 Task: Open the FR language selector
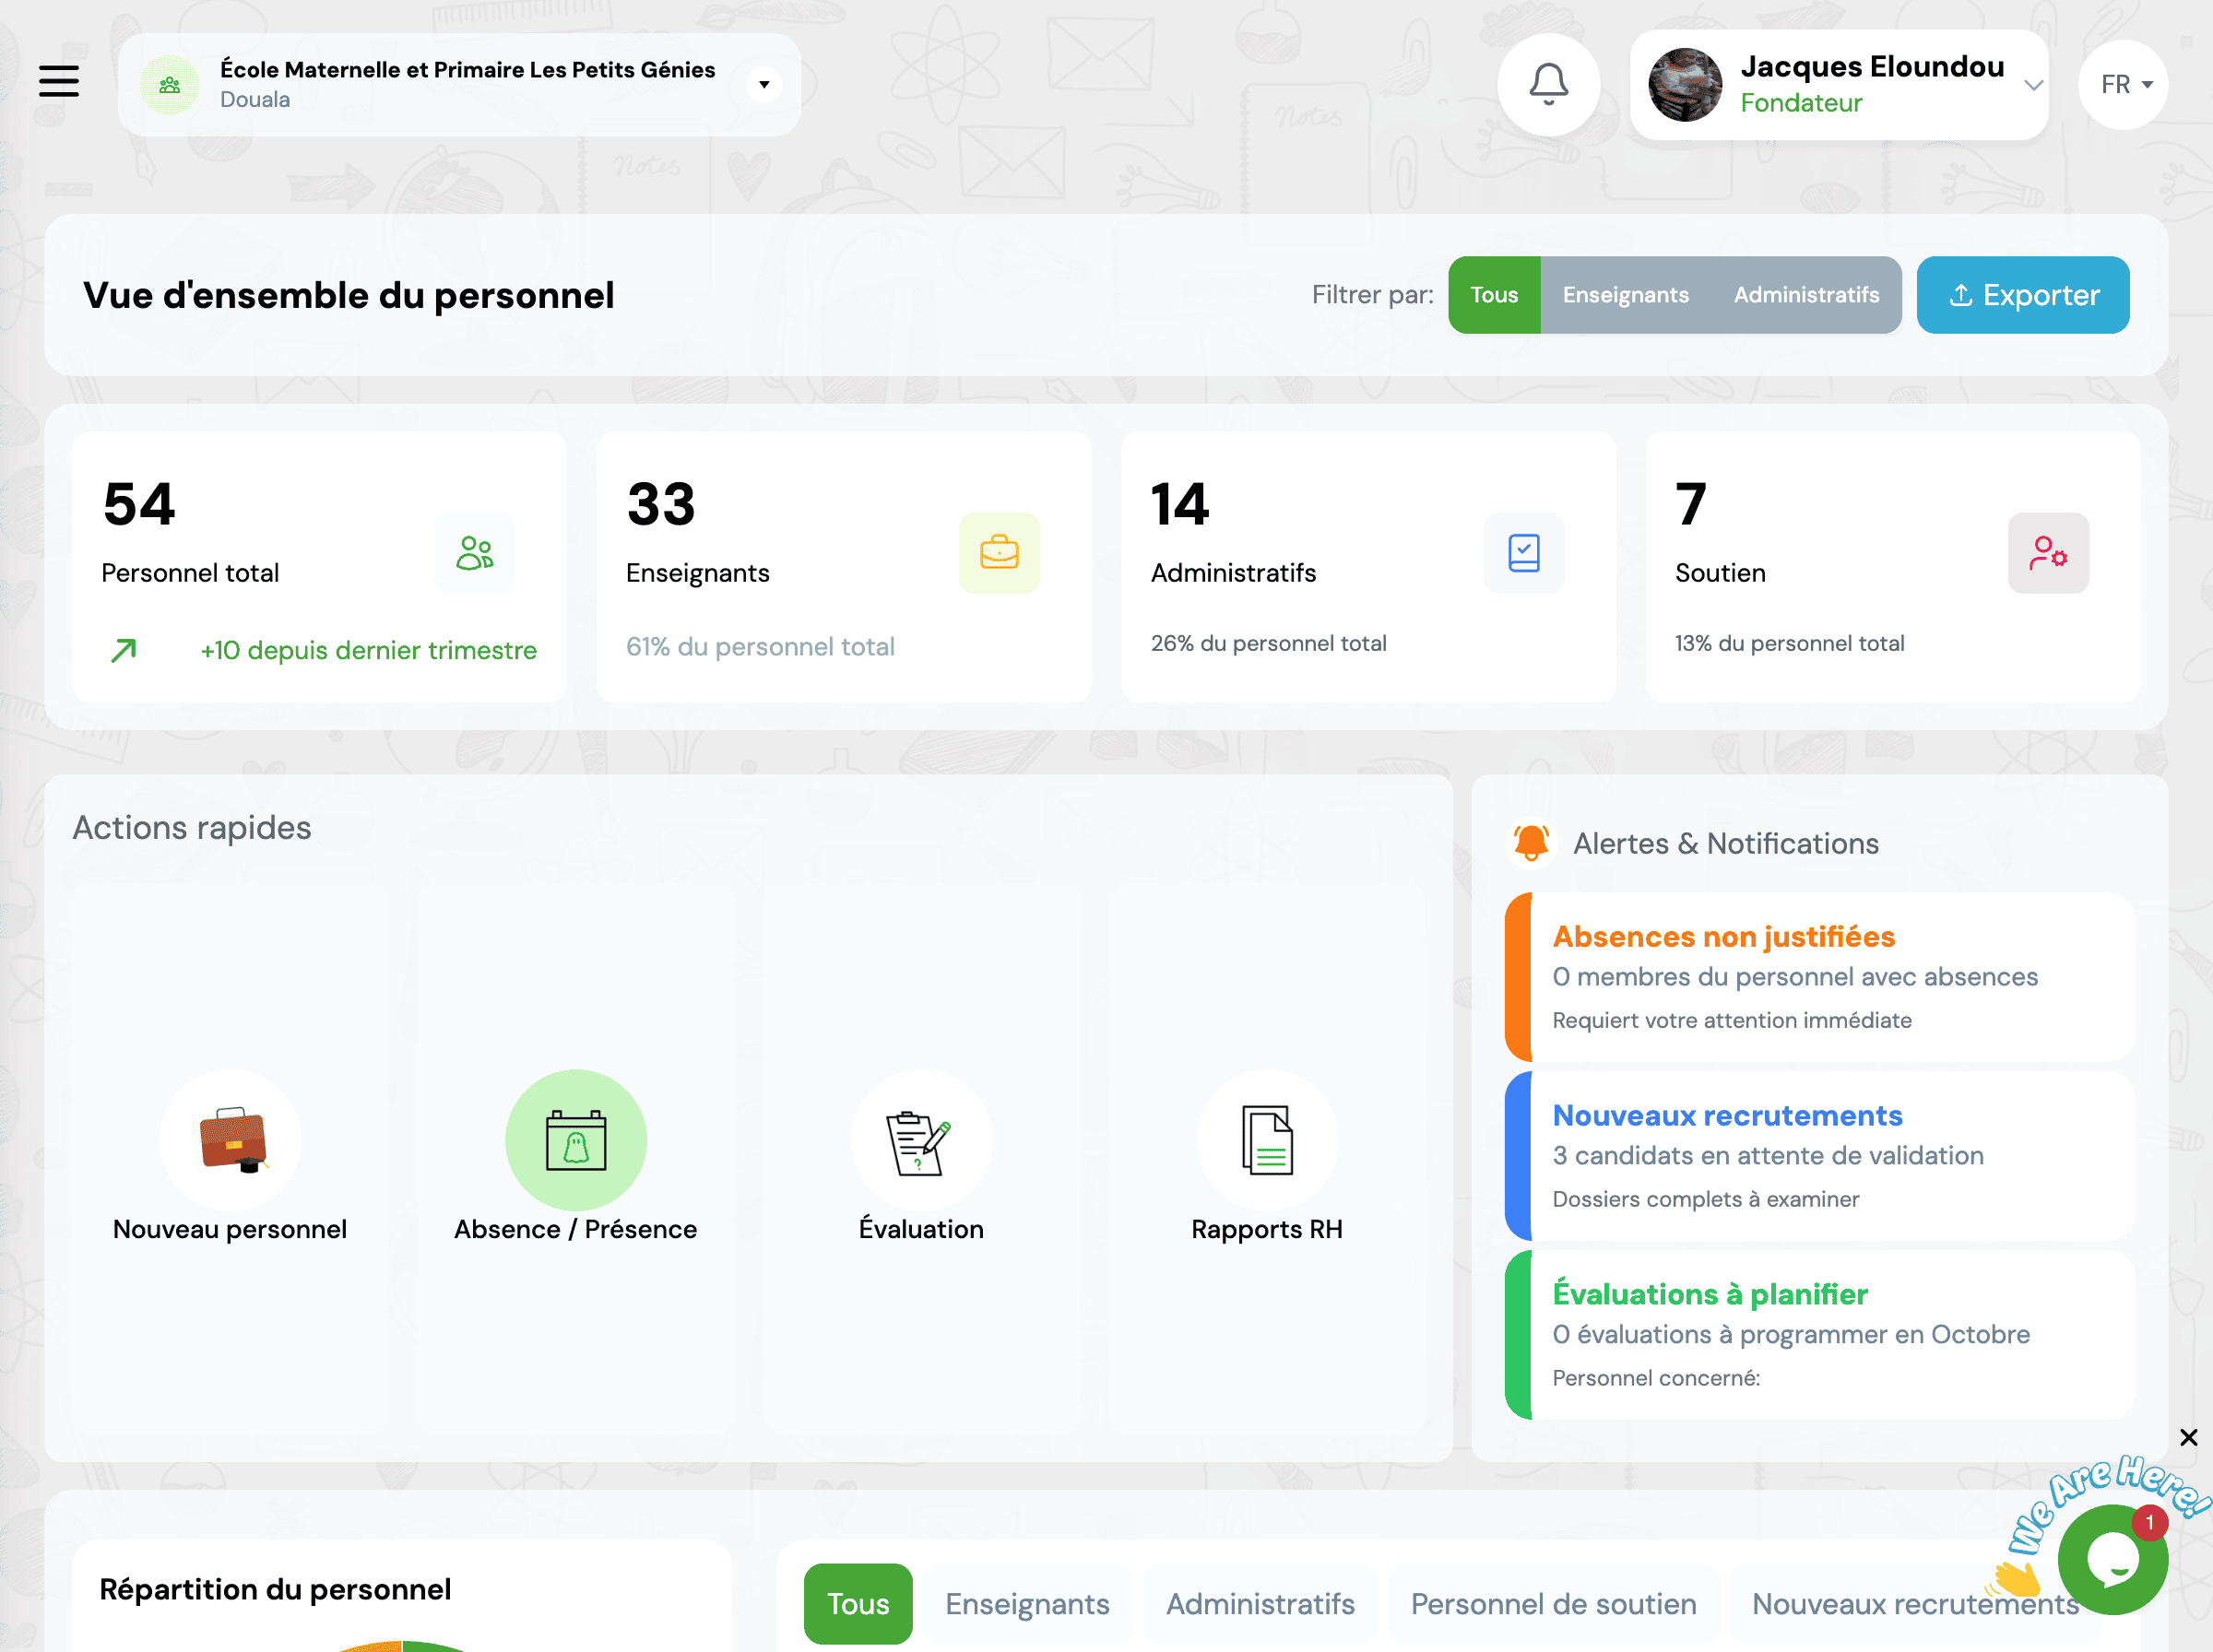coord(2122,84)
